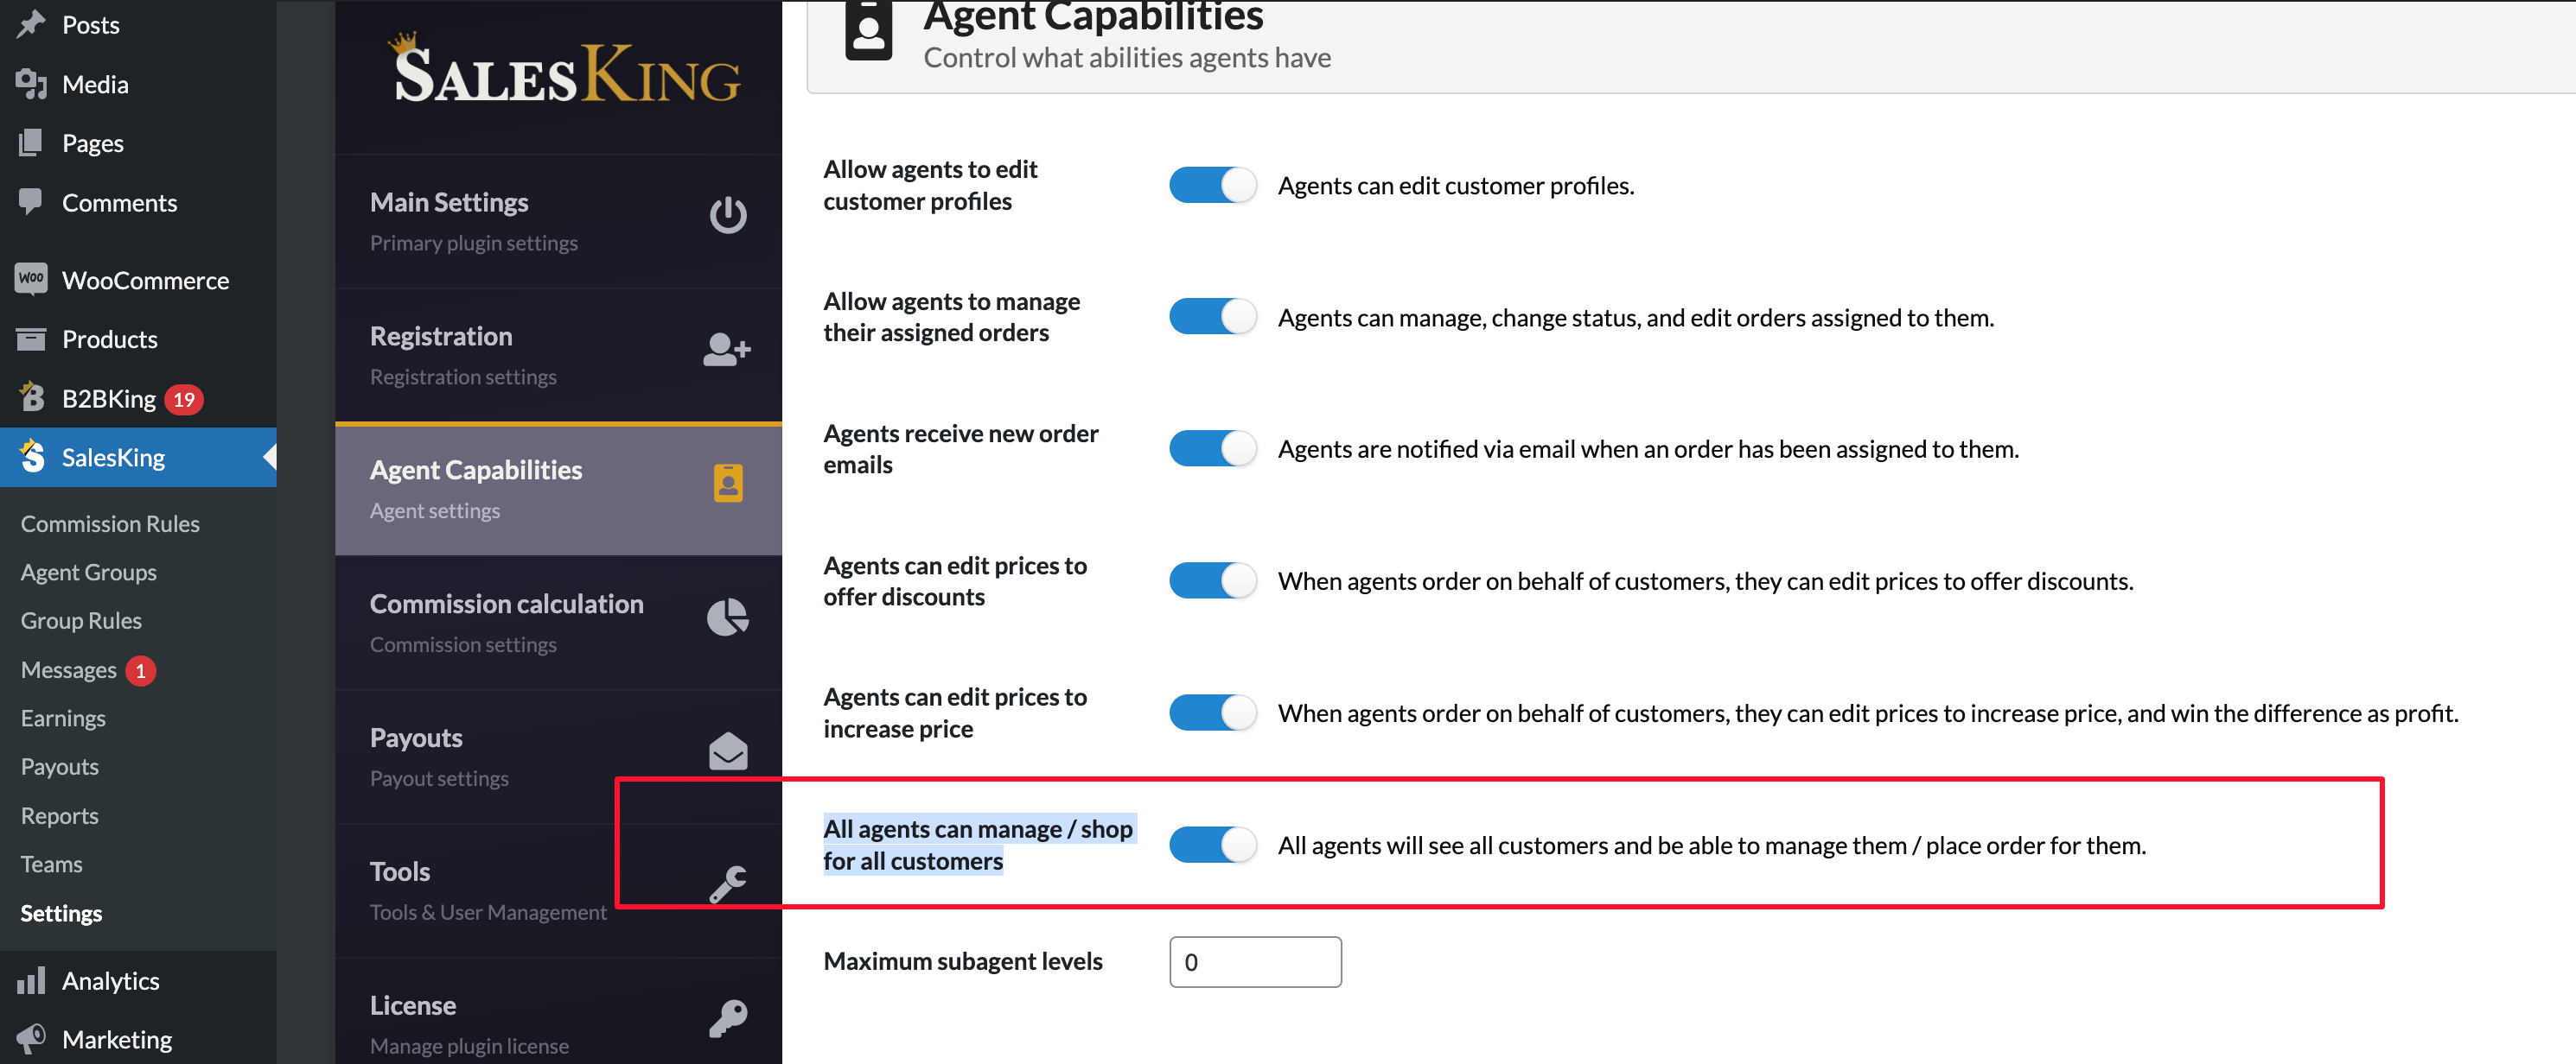This screenshot has width=2576, height=1064.
Task: Disable the edit customer profiles toggle
Action: 1212,185
